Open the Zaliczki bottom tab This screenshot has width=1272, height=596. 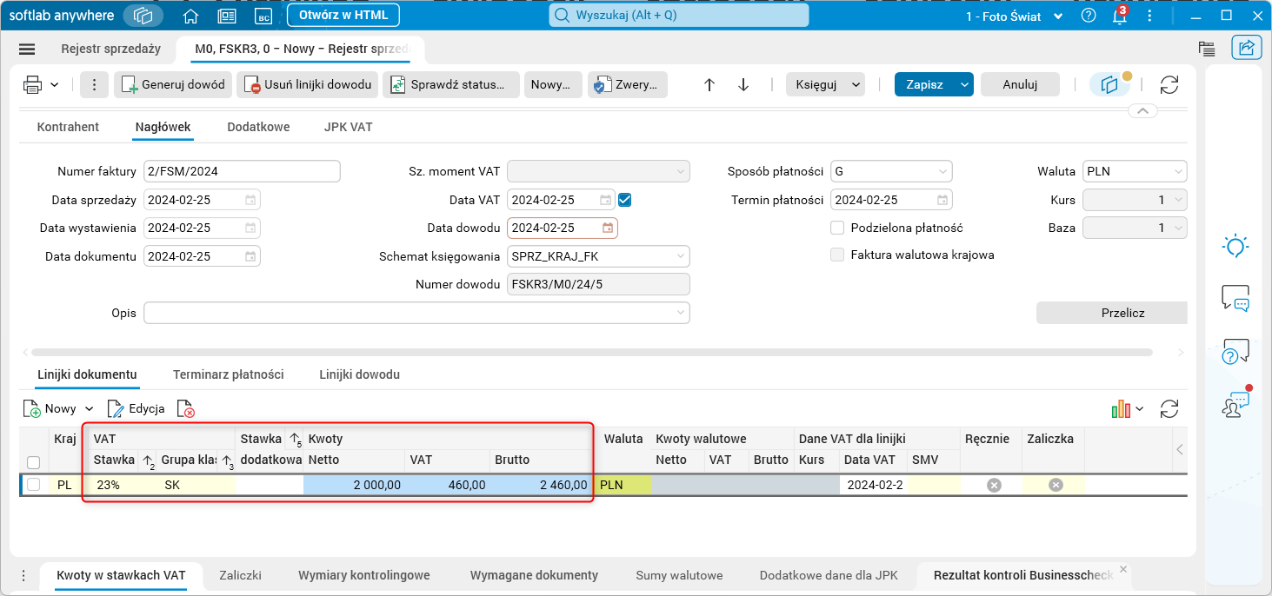point(241,575)
